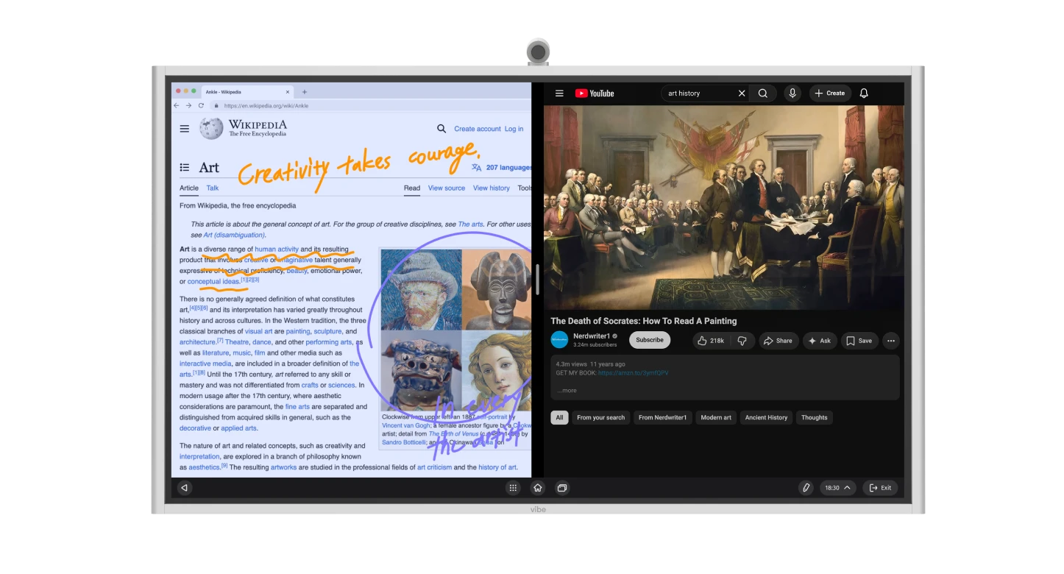Follow the conceptual ideas link

pyautogui.click(x=213, y=282)
